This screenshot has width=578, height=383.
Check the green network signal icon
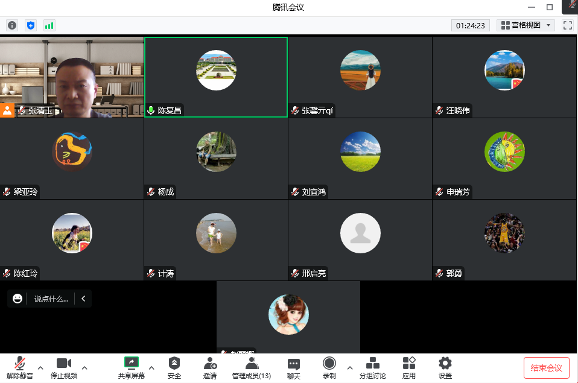(x=49, y=25)
